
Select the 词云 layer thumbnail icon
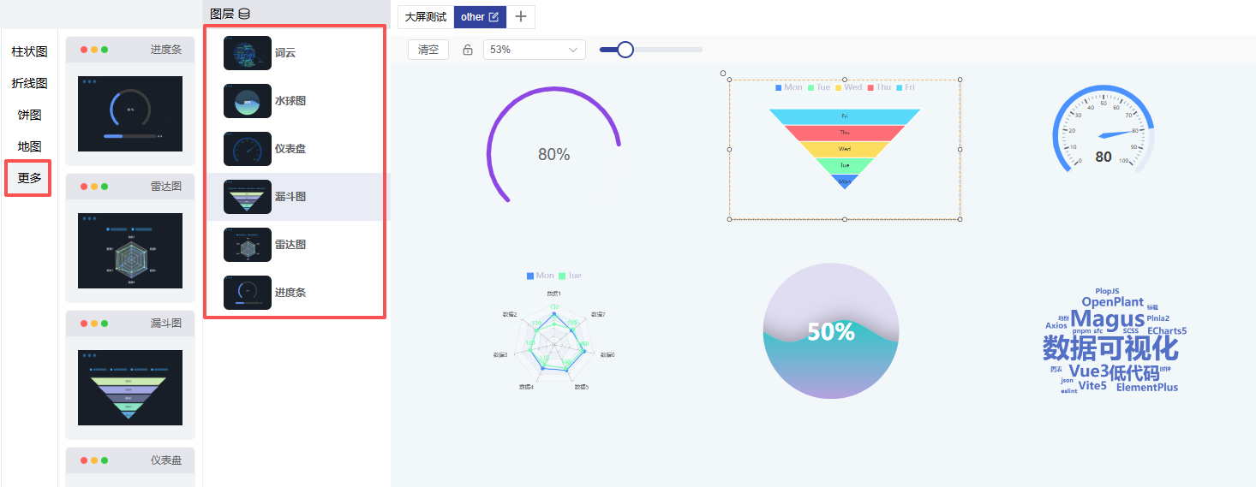(247, 53)
